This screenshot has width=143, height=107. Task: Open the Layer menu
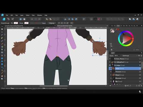pos(22,15)
